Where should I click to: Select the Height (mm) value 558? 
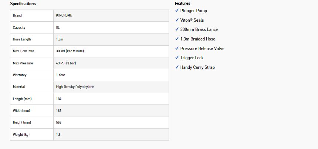[59, 123]
